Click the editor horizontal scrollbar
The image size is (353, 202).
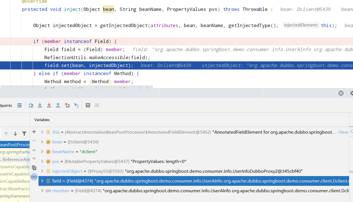76,87
